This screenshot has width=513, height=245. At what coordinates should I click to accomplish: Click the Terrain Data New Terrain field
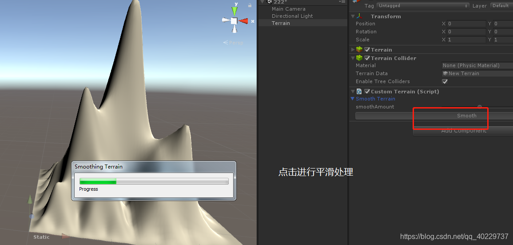pyautogui.click(x=477, y=73)
